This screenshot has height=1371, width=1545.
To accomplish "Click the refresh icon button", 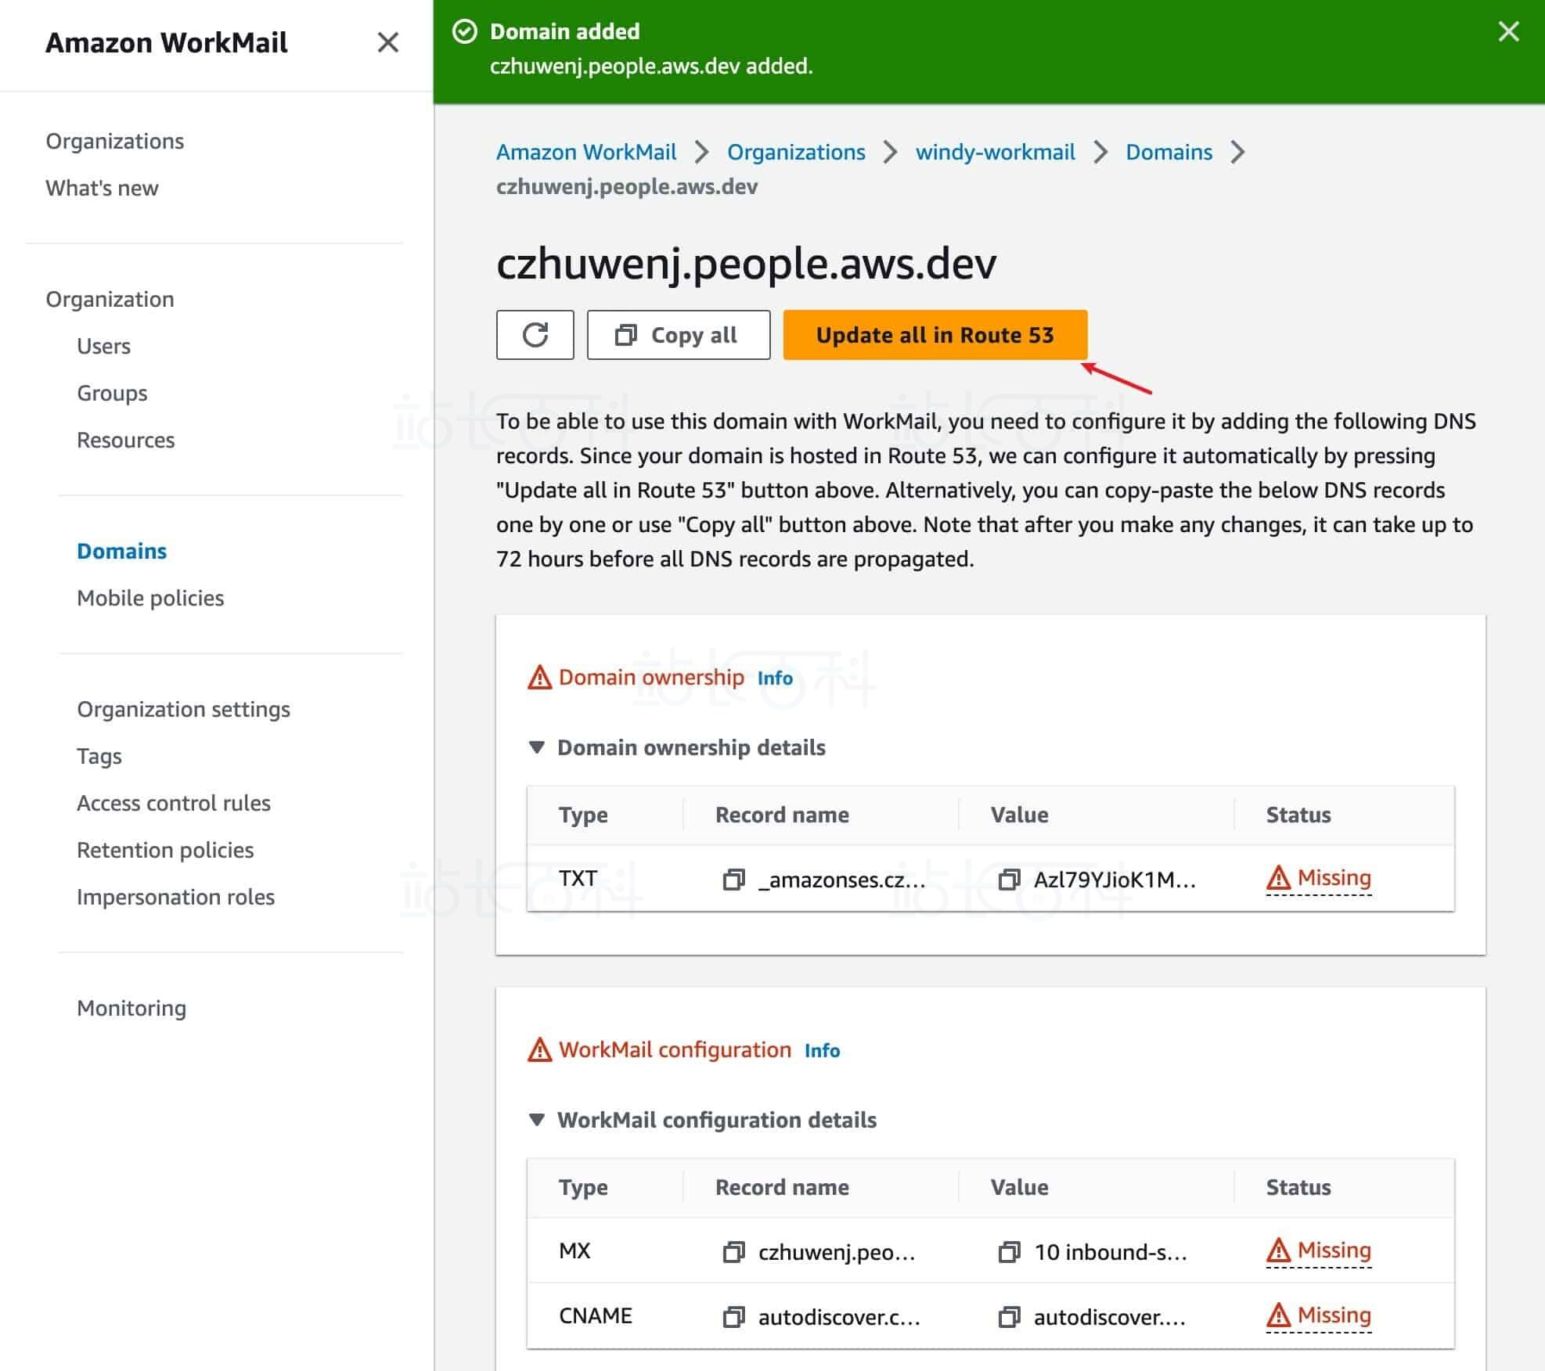I will coord(535,335).
